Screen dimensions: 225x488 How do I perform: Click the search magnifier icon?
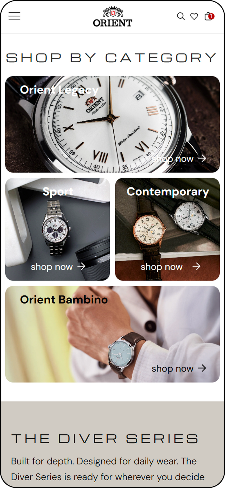[181, 16]
